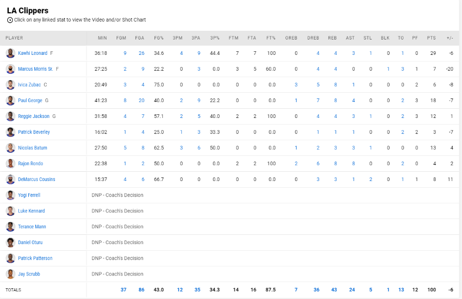Open Kawhi Leonard's player page
The image size is (462, 299).
tap(32, 53)
